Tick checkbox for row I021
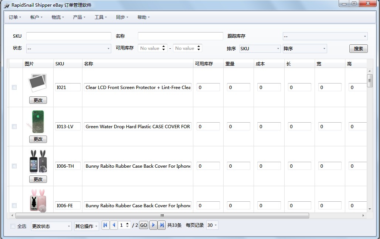 point(14,88)
